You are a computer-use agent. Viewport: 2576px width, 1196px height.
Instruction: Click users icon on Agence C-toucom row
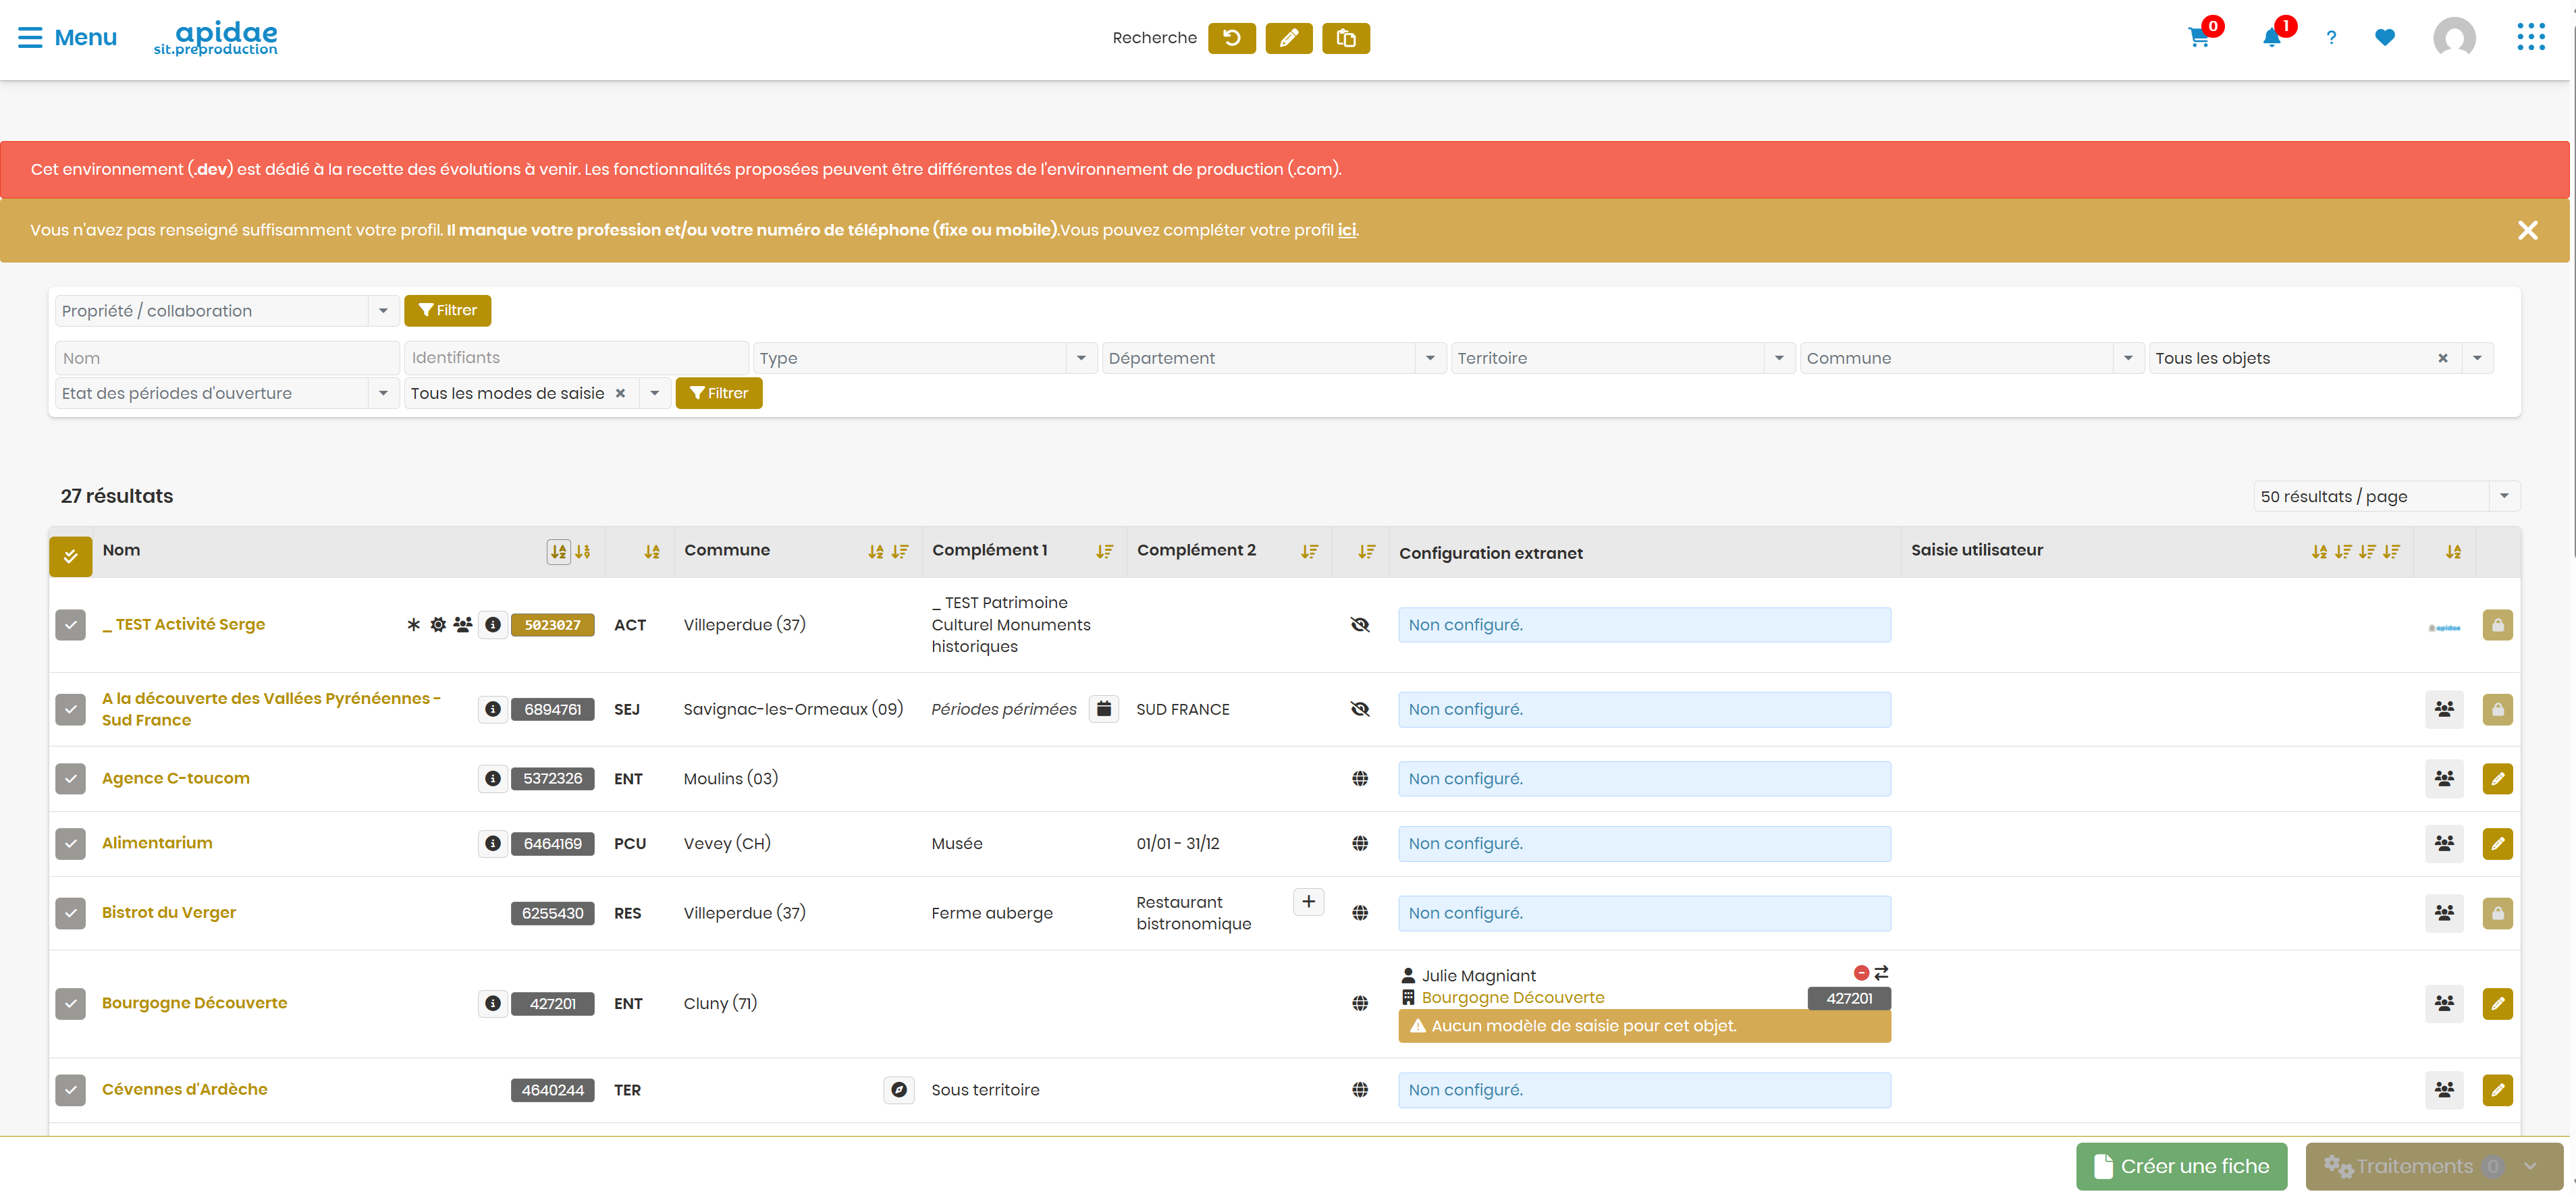coord(2444,778)
